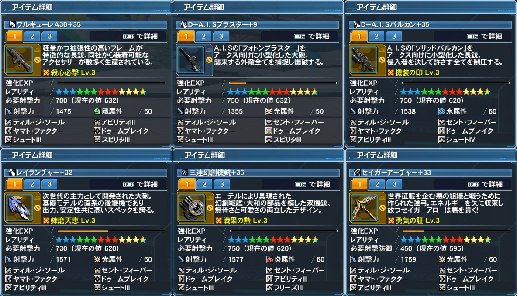Click the 風属性 wind element icon
This screenshot has height=296, width=517.
(97, 111)
